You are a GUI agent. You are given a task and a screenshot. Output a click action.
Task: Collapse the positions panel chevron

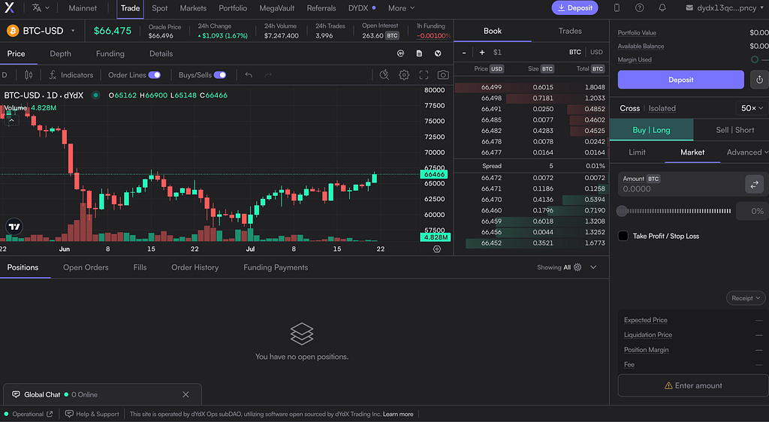[593, 267]
